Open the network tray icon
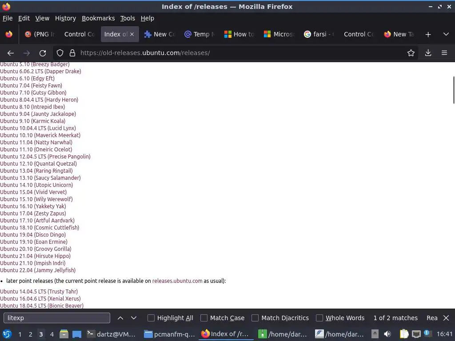This screenshot has height=341, width=455. click(416, 334)
